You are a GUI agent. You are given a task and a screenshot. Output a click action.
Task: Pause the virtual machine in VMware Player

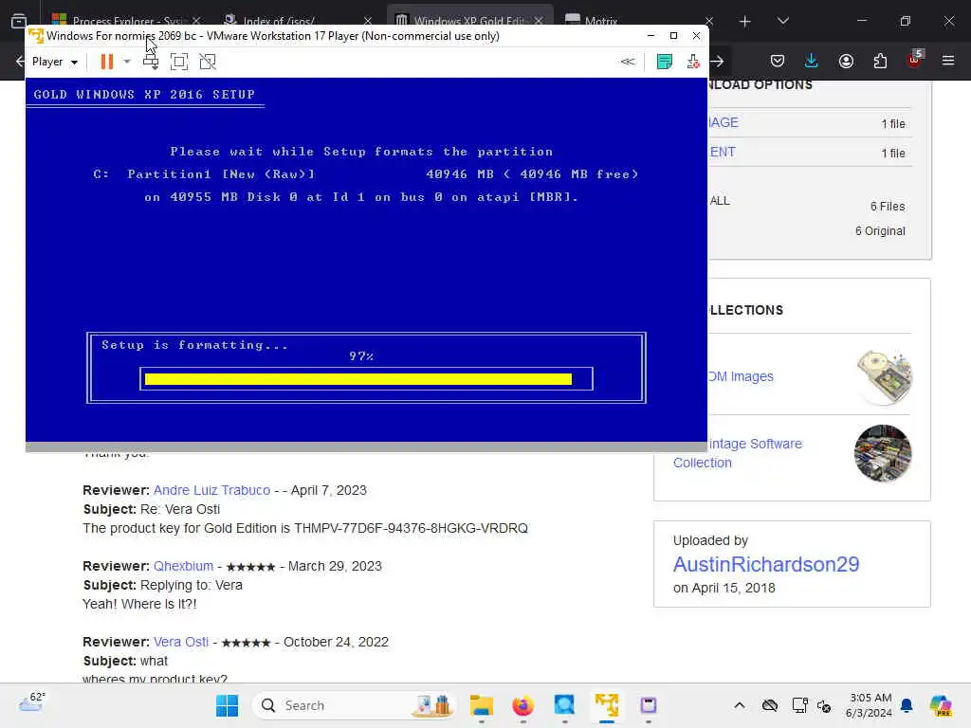click(x=106, y=62)
